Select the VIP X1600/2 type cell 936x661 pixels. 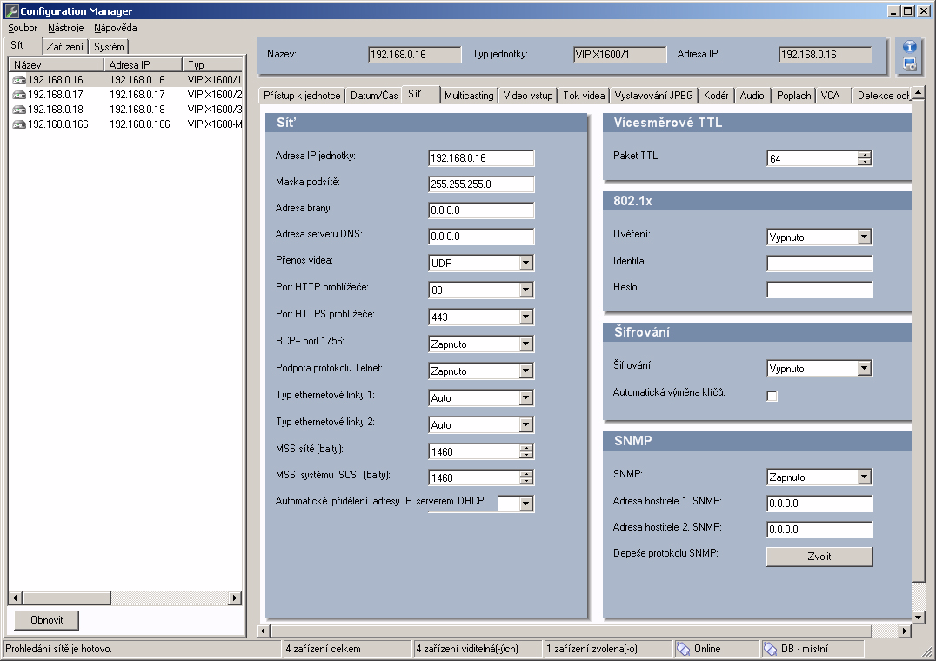click(x=214, y=95)
